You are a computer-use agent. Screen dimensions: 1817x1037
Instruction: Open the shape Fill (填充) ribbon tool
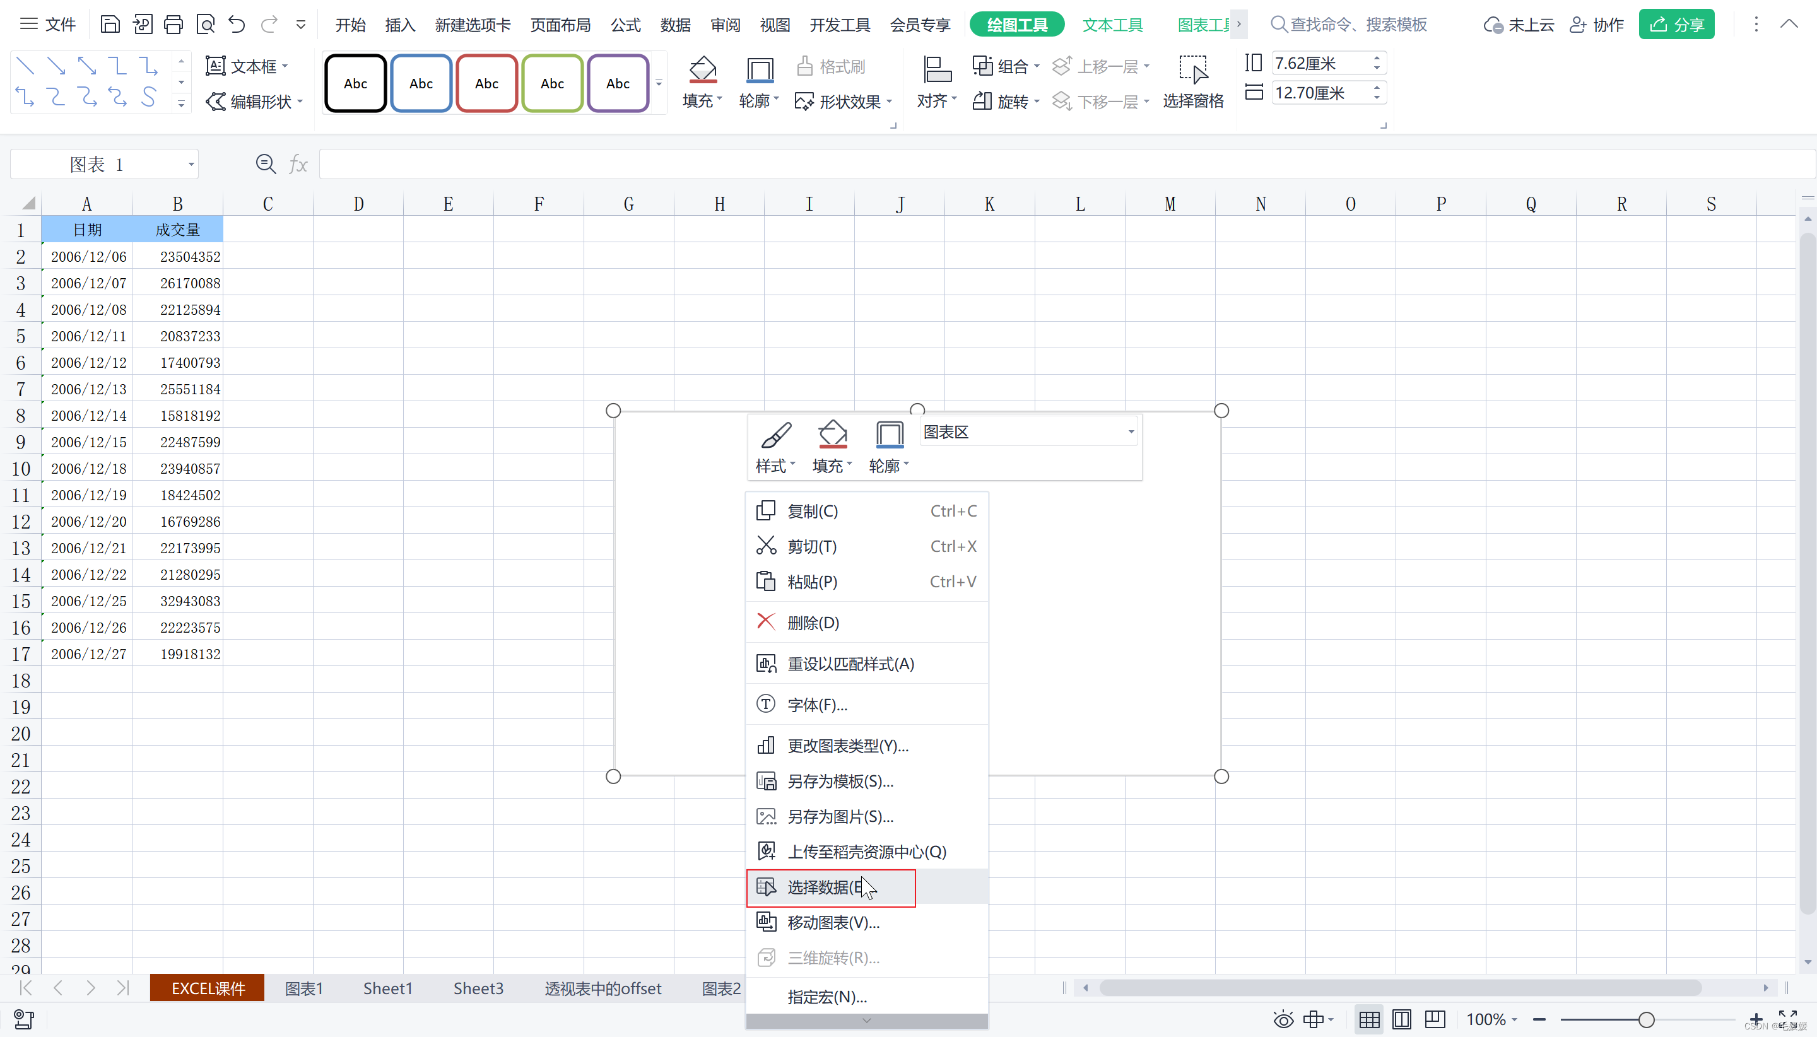click(x=702, y=83)
